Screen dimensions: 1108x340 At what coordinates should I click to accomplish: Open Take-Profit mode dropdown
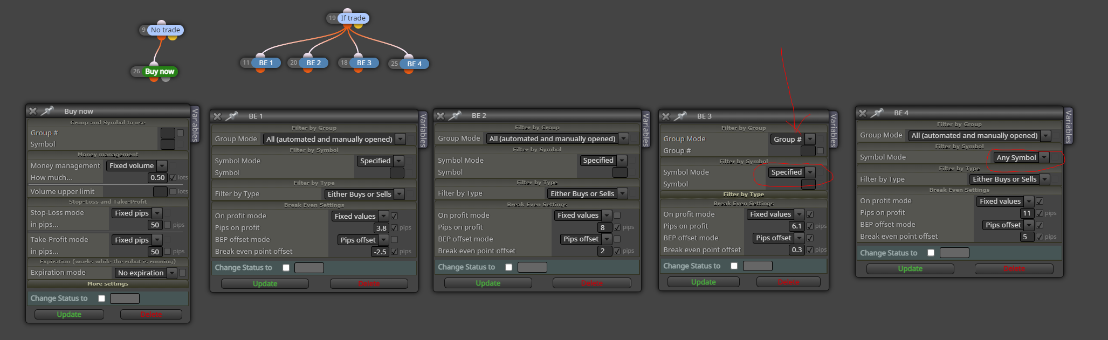point(137,240)
